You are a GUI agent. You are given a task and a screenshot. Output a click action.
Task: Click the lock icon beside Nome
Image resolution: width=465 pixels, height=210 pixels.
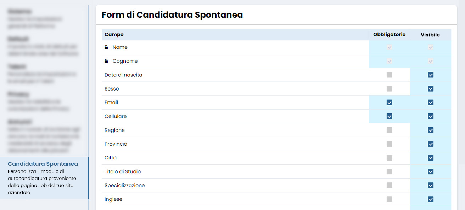pyautogui.click(x=106, y=47)
